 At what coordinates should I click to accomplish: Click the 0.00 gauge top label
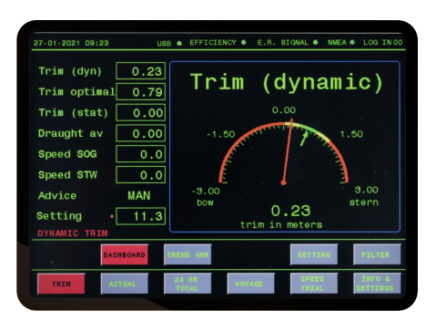[284, 110]
